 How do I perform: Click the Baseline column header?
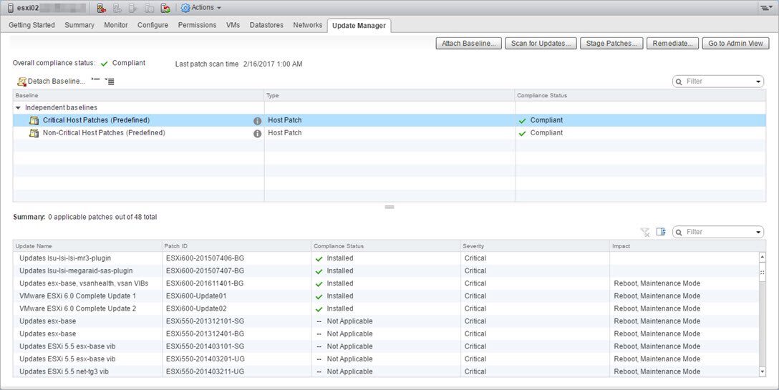139,95
